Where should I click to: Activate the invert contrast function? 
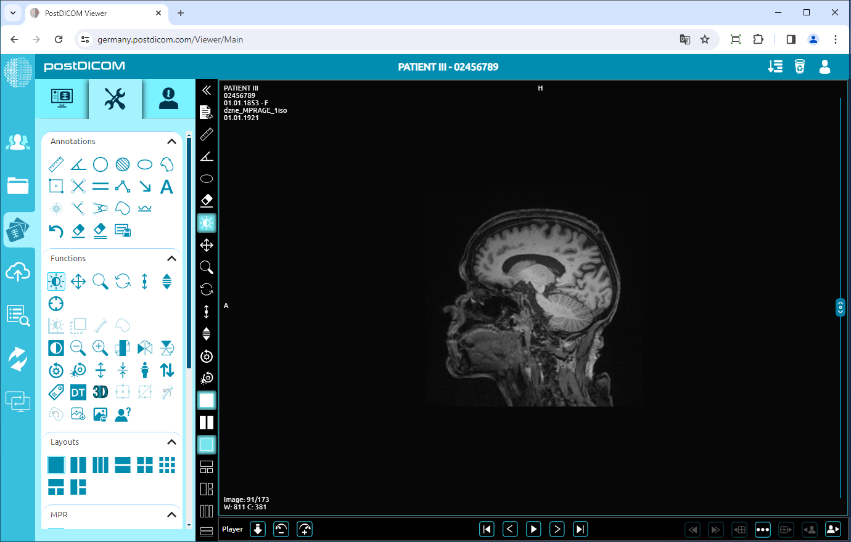(x=55, y=347)
